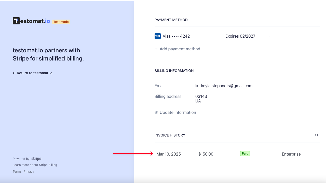Open the Terms link
Viewport: 326px width, 183px height.
tap(17, 172)
